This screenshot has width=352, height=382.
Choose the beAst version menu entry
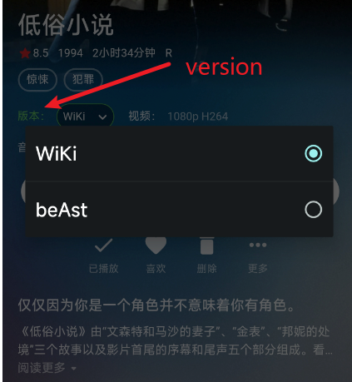point(179,210)
